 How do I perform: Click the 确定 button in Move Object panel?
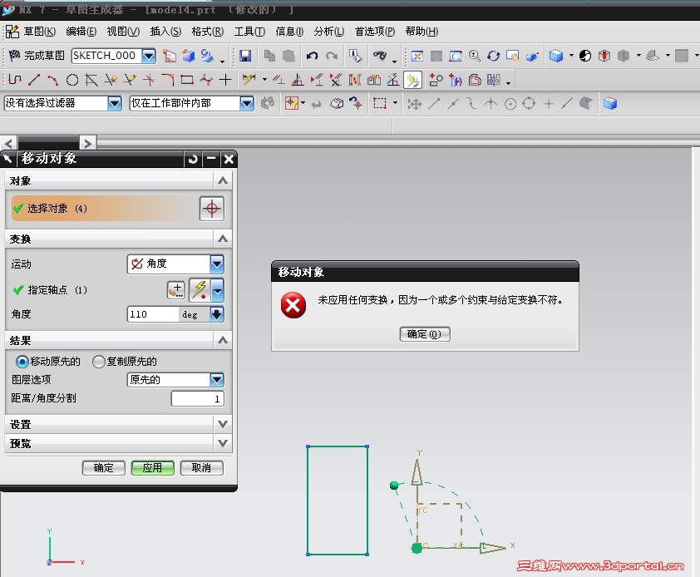click(x=104, y=468)
